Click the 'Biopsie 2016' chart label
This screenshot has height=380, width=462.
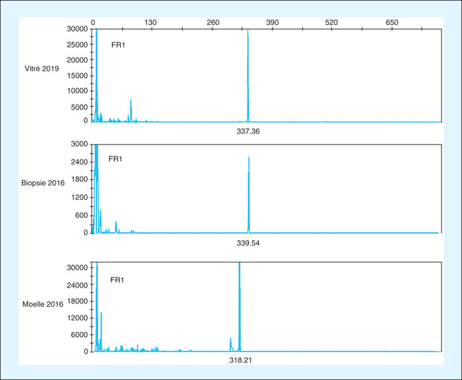point(43,183)
